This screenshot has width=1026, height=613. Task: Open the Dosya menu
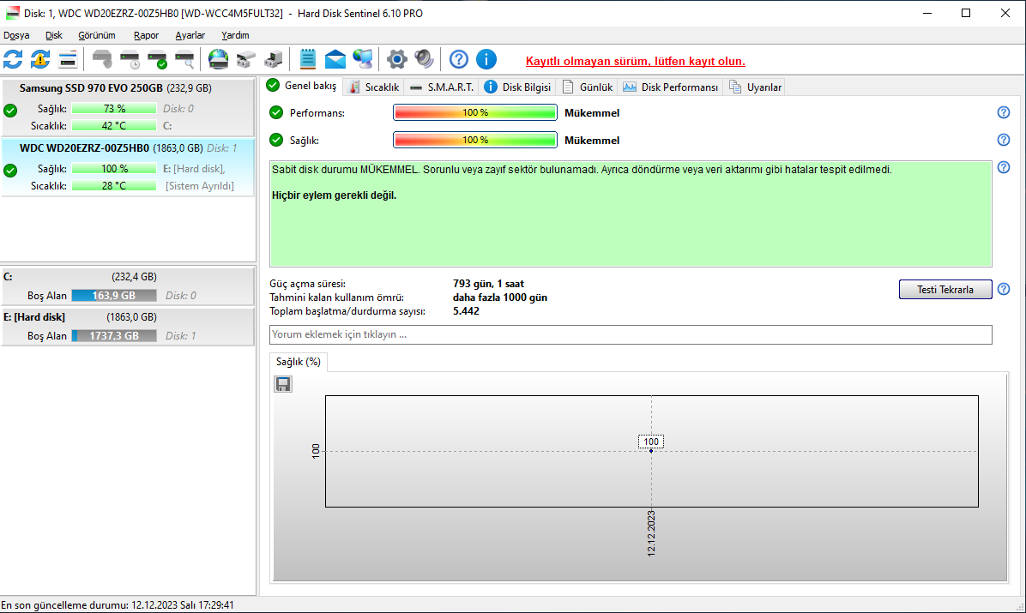coord(16,35)
